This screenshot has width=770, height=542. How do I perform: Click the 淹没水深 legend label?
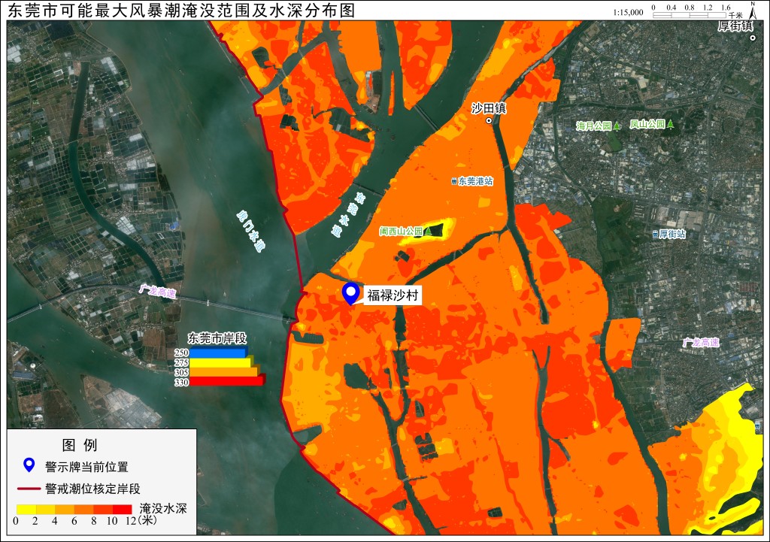(163, 508)
